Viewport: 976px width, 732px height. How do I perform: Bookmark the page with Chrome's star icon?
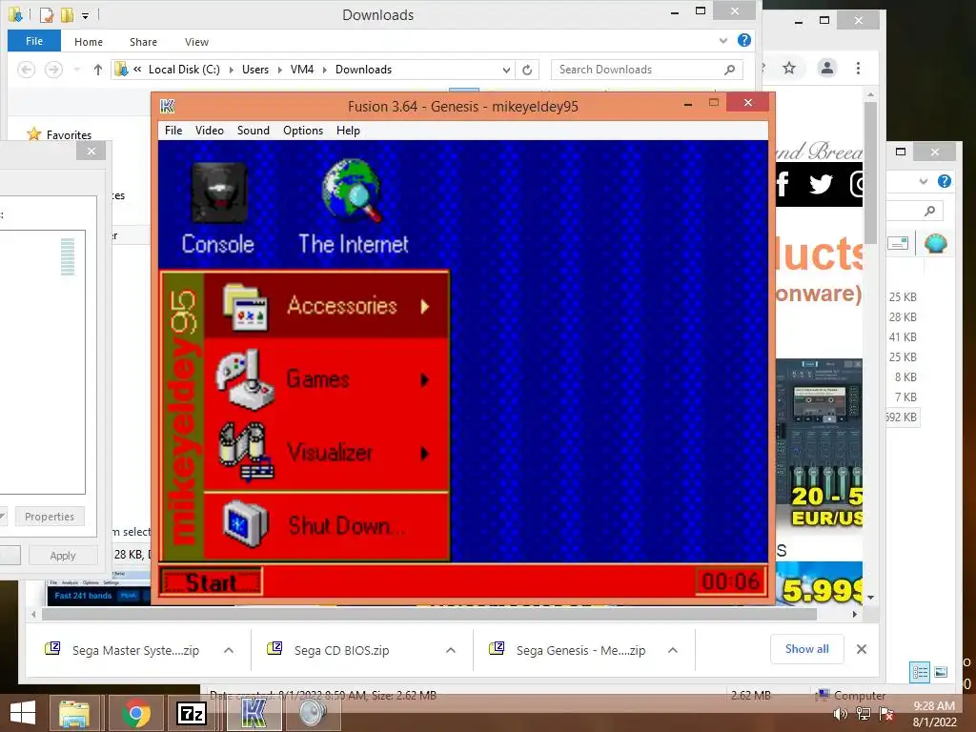click(x=789, y=68)
